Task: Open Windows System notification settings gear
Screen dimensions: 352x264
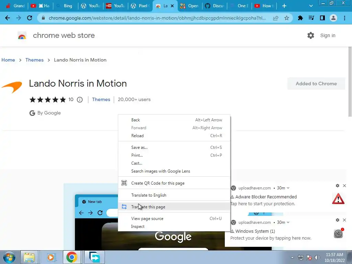Action: click(338, 220)
